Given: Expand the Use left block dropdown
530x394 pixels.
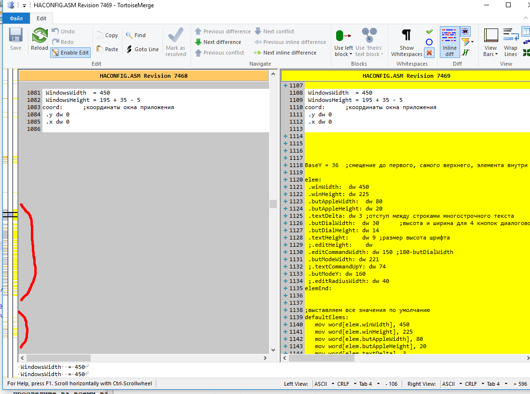Looking at the screenshot, I should tap(343, 54).
